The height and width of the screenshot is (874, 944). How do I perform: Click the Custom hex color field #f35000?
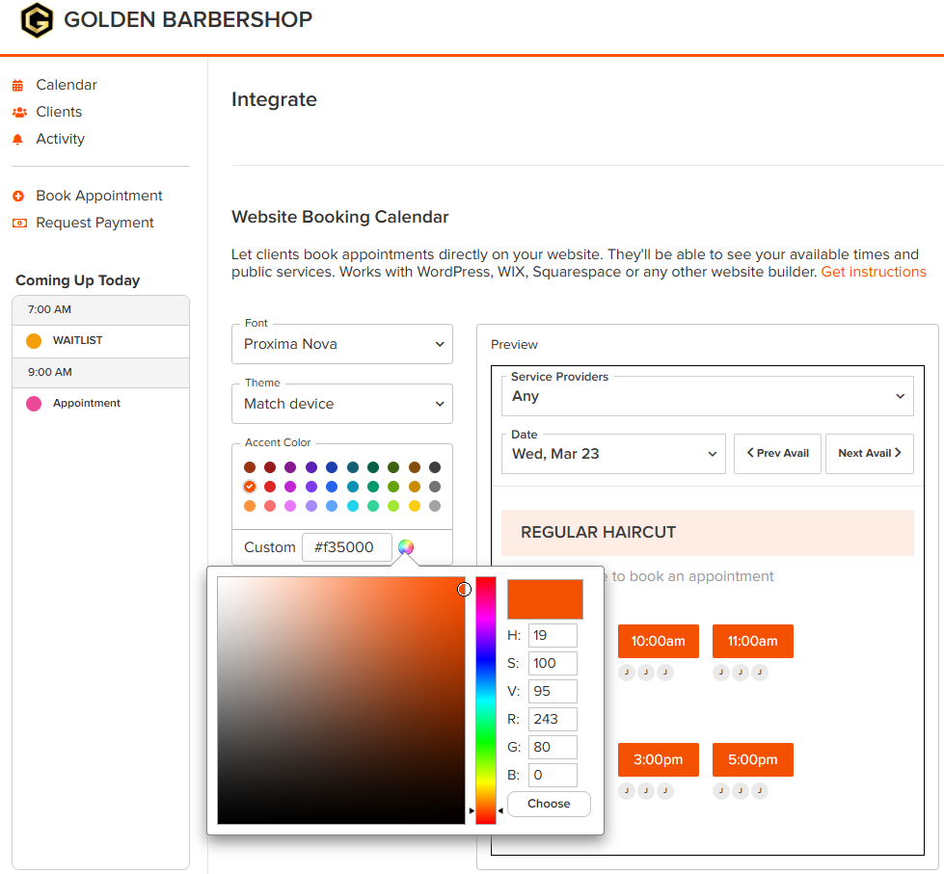coord(347,547)
